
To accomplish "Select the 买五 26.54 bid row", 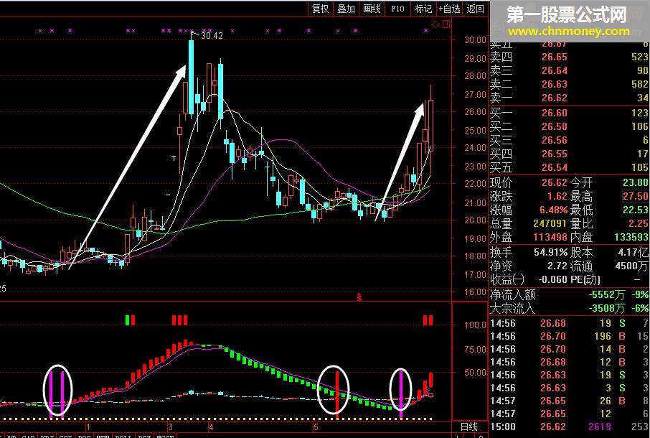I will [x=569, y=167].
